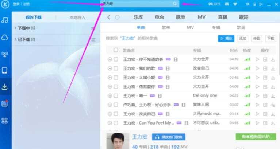Screen dimensions: 280x149
Task: Play the song 你不知道的事
Action: coord(257,59)
